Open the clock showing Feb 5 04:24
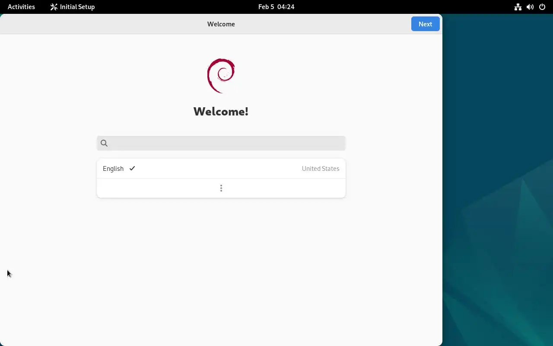This screenshot has width=553, height=346. point(276,7)
